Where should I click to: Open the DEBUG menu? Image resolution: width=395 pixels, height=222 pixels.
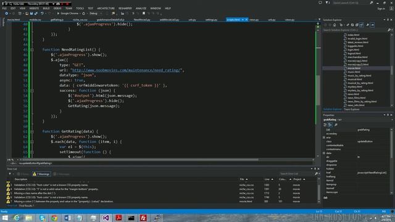57,8
